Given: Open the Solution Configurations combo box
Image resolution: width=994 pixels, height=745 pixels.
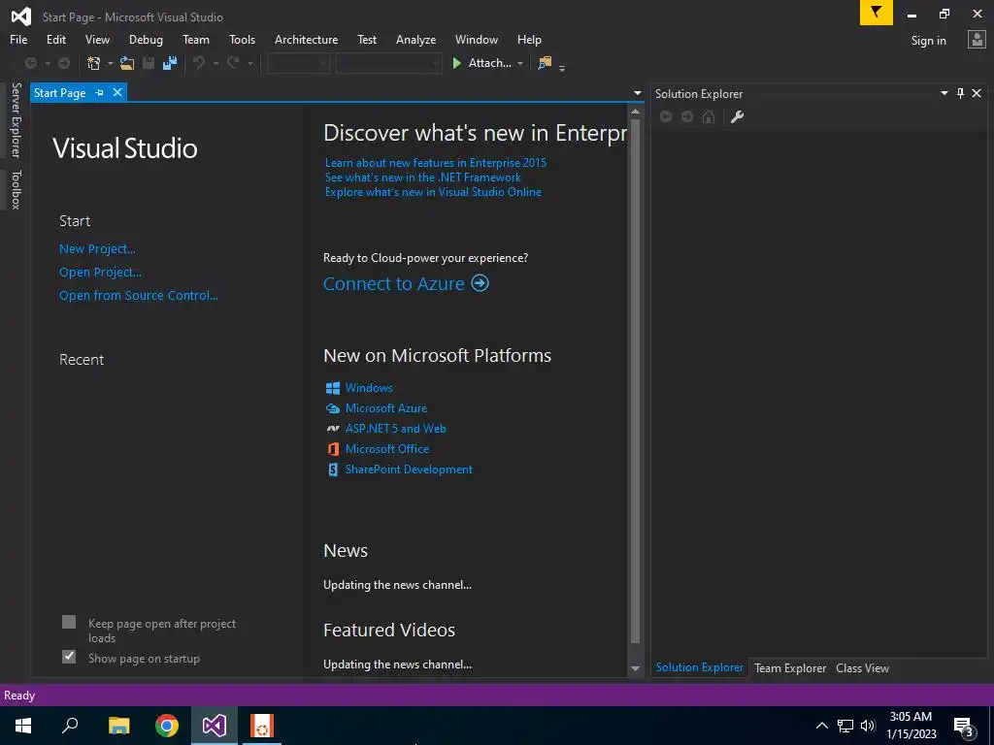Looking at the screenshot, I should 298,63.
